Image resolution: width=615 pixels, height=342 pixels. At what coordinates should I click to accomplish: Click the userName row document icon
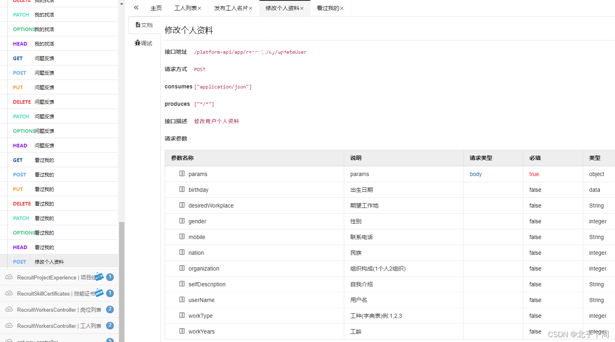point(182,300)
